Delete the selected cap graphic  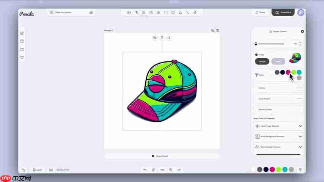point(162,38)
